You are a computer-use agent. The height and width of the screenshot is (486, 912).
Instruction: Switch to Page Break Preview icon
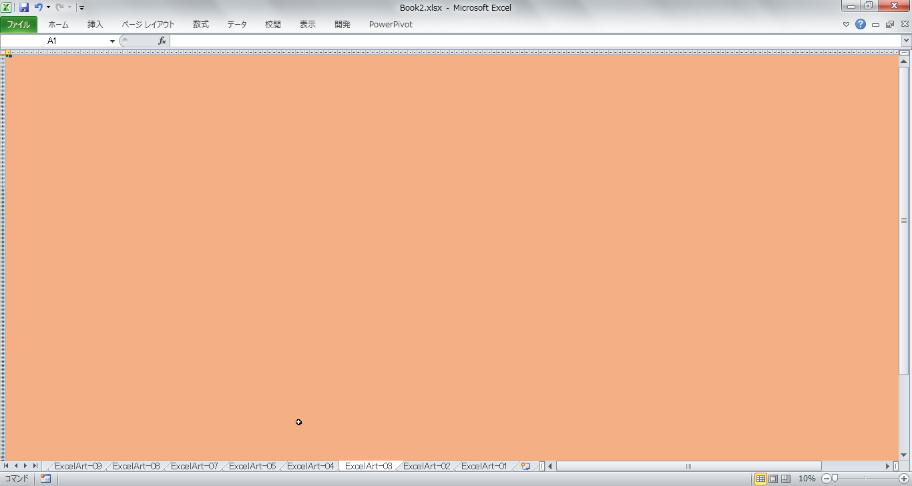[x=785, y=479]
